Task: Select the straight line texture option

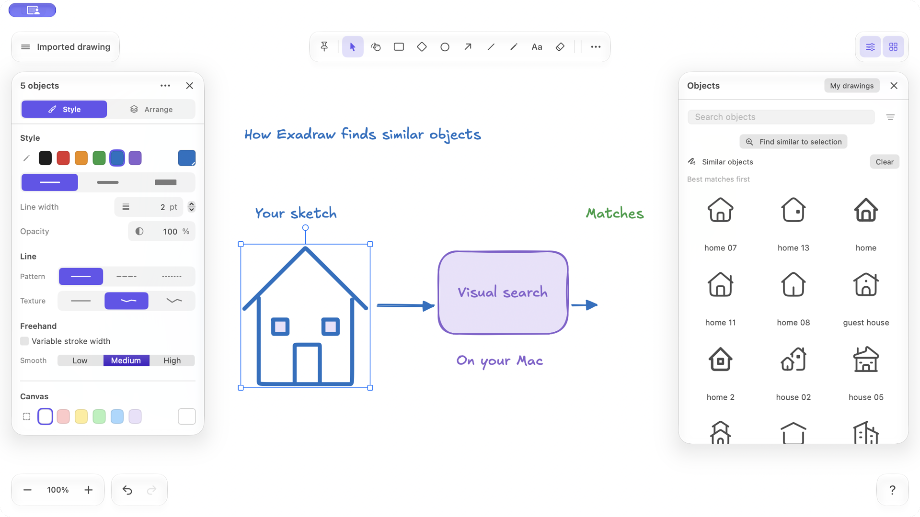Action: click(80, 301)
